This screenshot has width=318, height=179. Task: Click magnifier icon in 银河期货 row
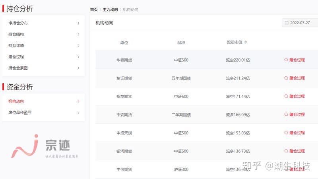[286, 151]
